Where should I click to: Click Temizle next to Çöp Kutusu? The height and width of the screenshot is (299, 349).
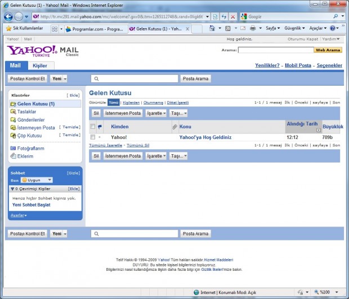tap(70, 135)
